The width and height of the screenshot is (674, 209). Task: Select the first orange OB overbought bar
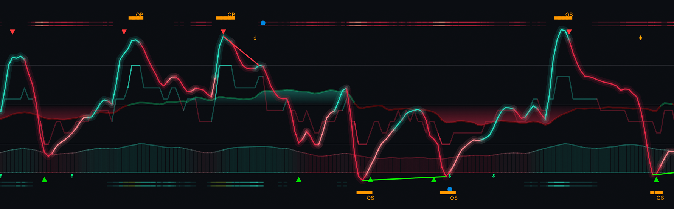tap(136, 18)
